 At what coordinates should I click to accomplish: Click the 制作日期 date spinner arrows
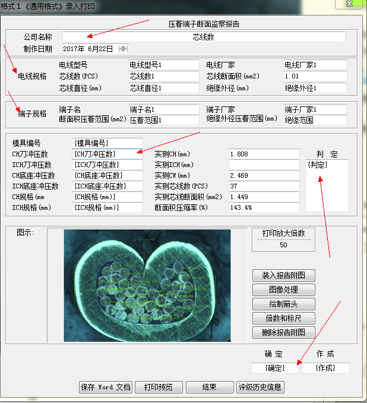tap(123, 48)
